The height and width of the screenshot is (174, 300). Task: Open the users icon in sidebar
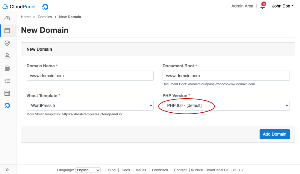tap(7, 56)
